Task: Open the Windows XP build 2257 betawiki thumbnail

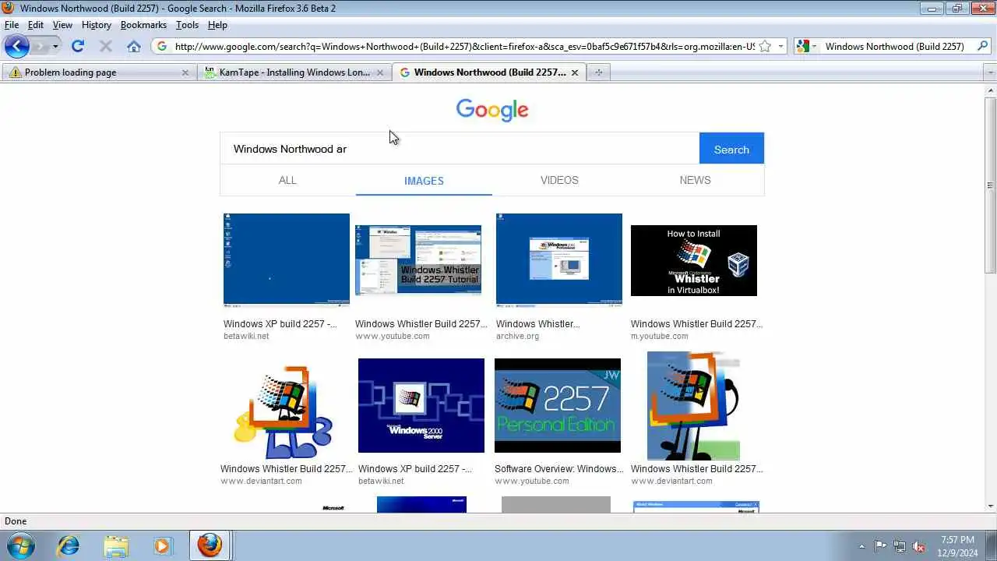Action: tap(287, 260)
